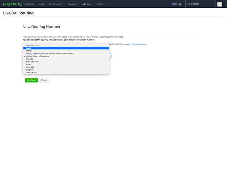227x169 pixels.
Task: Open the help question mark menu
Action: point(180,4)
